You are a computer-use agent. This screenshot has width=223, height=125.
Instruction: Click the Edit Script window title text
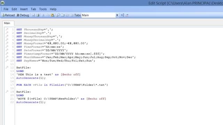click(186, 3)
